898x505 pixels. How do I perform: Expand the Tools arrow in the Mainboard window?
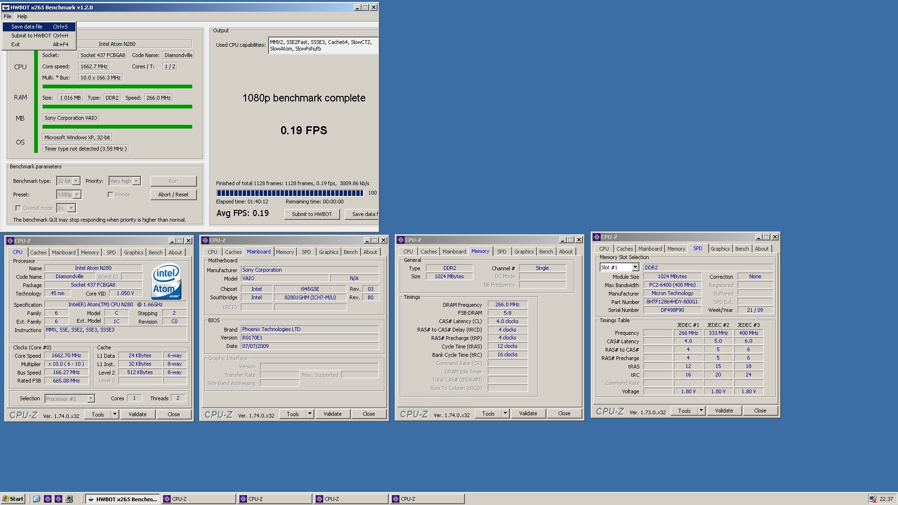click(x=310, y=414)
